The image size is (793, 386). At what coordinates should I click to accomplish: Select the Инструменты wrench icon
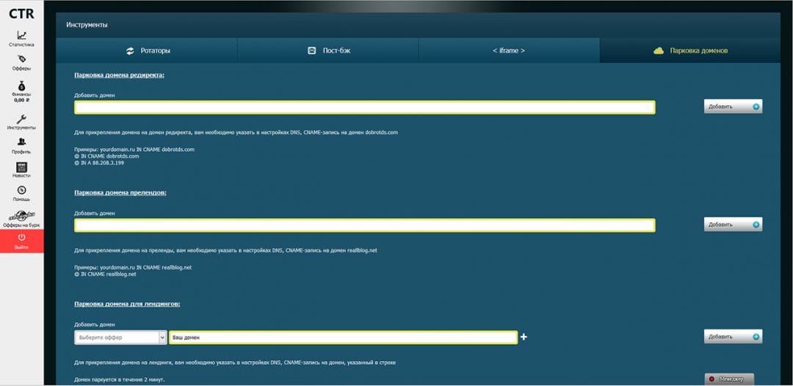pos(21,120)
